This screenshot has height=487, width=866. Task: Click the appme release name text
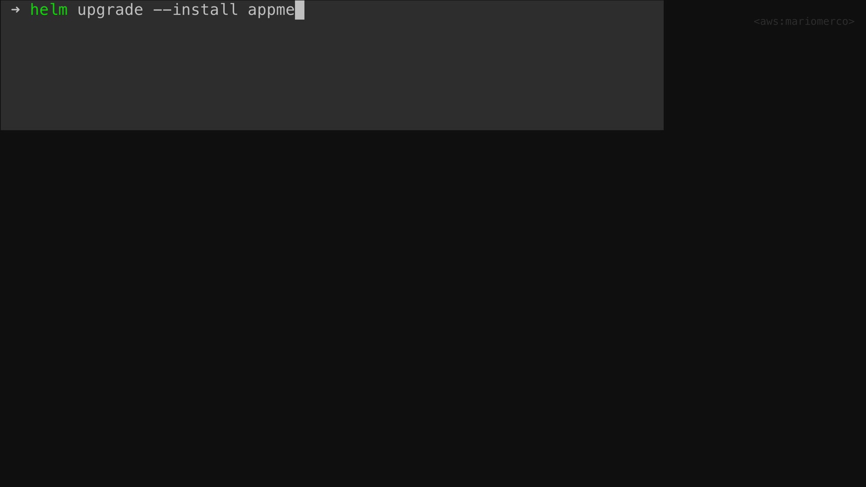(x=271, y=10)
